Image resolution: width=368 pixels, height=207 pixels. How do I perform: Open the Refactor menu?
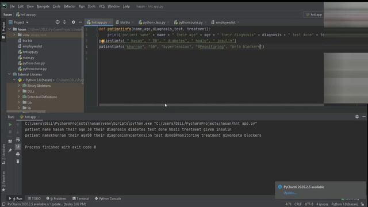coord(70,6)
